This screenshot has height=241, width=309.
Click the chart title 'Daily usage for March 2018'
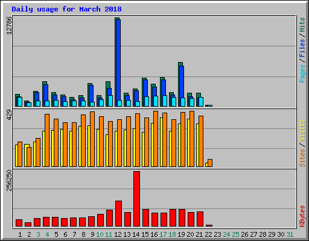(x=66, y=9)
